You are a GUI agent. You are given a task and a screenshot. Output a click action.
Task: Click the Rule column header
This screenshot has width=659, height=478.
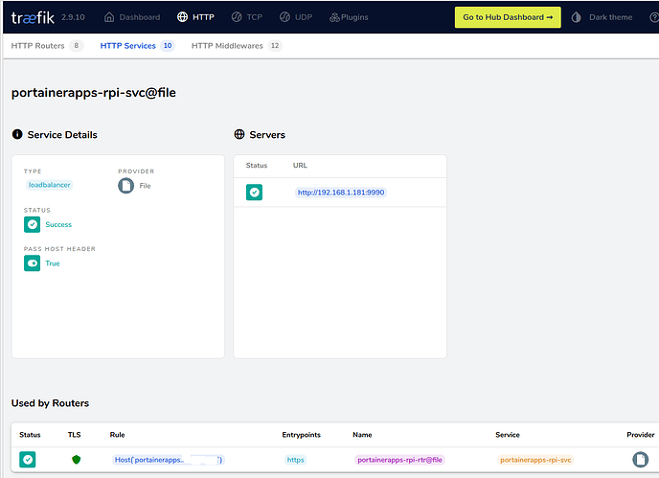click(117, 435)
